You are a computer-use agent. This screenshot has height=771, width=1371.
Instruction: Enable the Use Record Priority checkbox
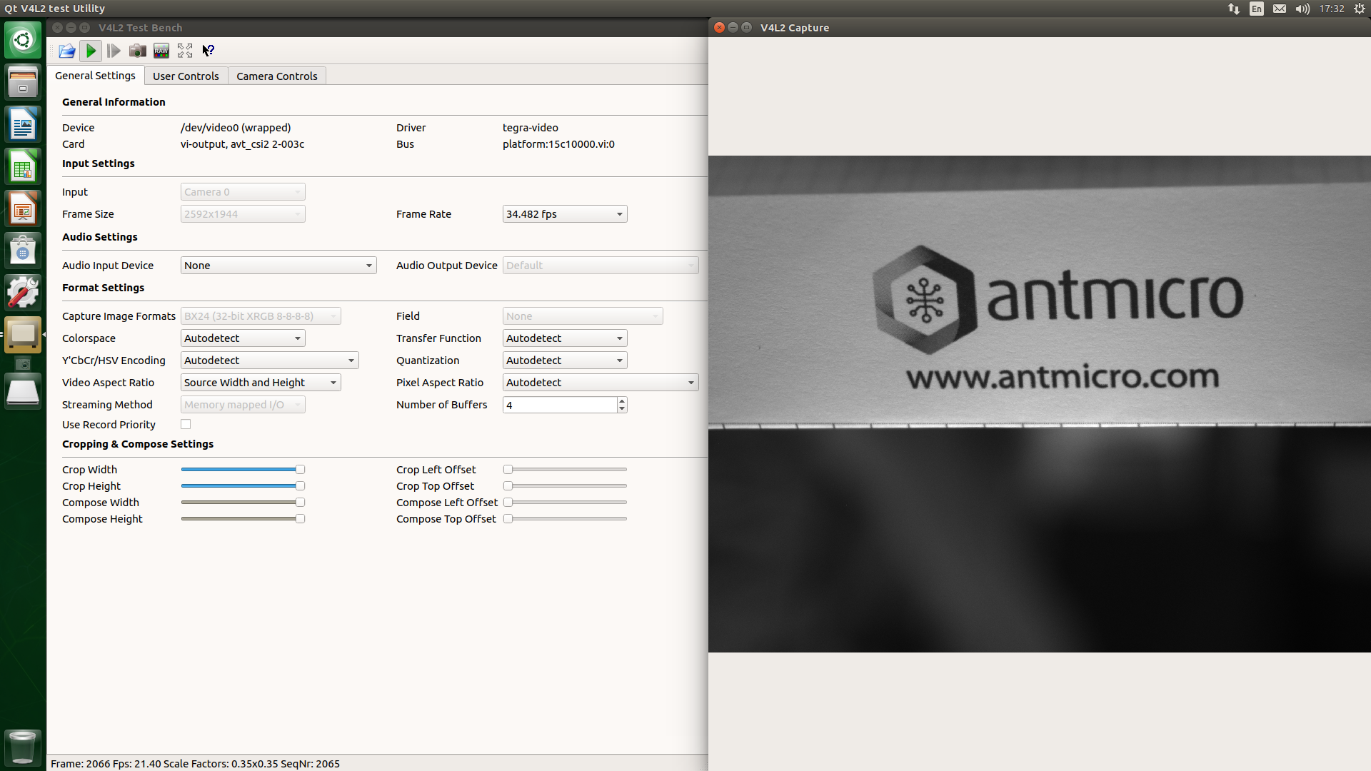coord(186,424)
